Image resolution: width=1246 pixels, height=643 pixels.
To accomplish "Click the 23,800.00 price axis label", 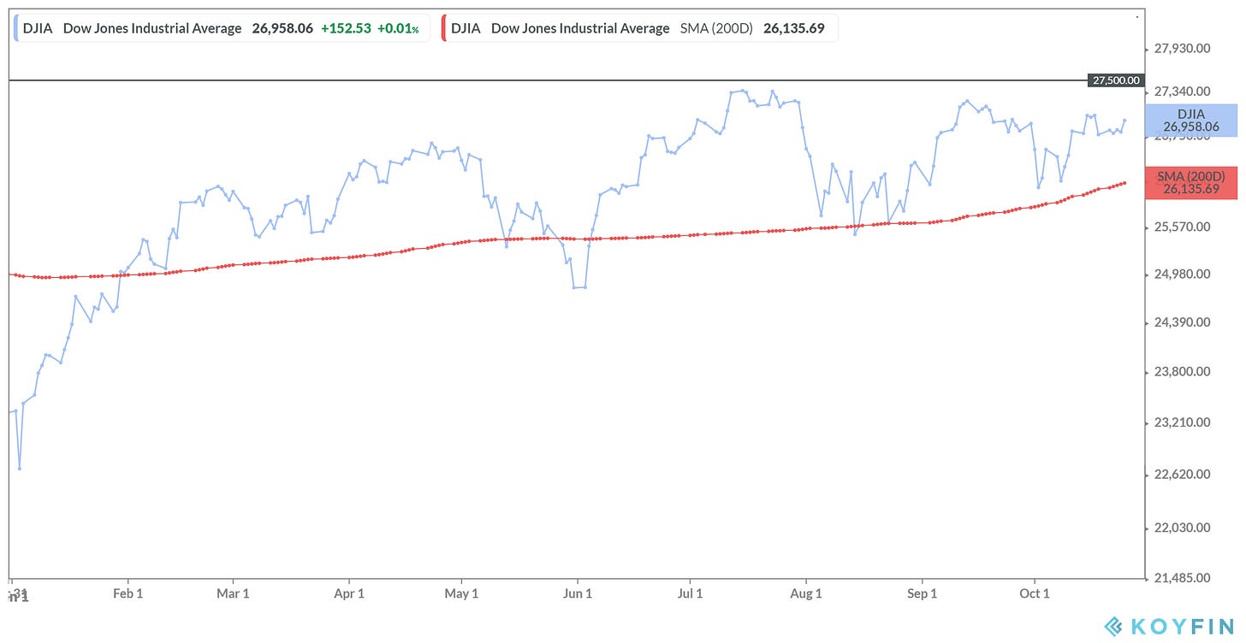I will pyautogui.click(x=1182, y=372).
